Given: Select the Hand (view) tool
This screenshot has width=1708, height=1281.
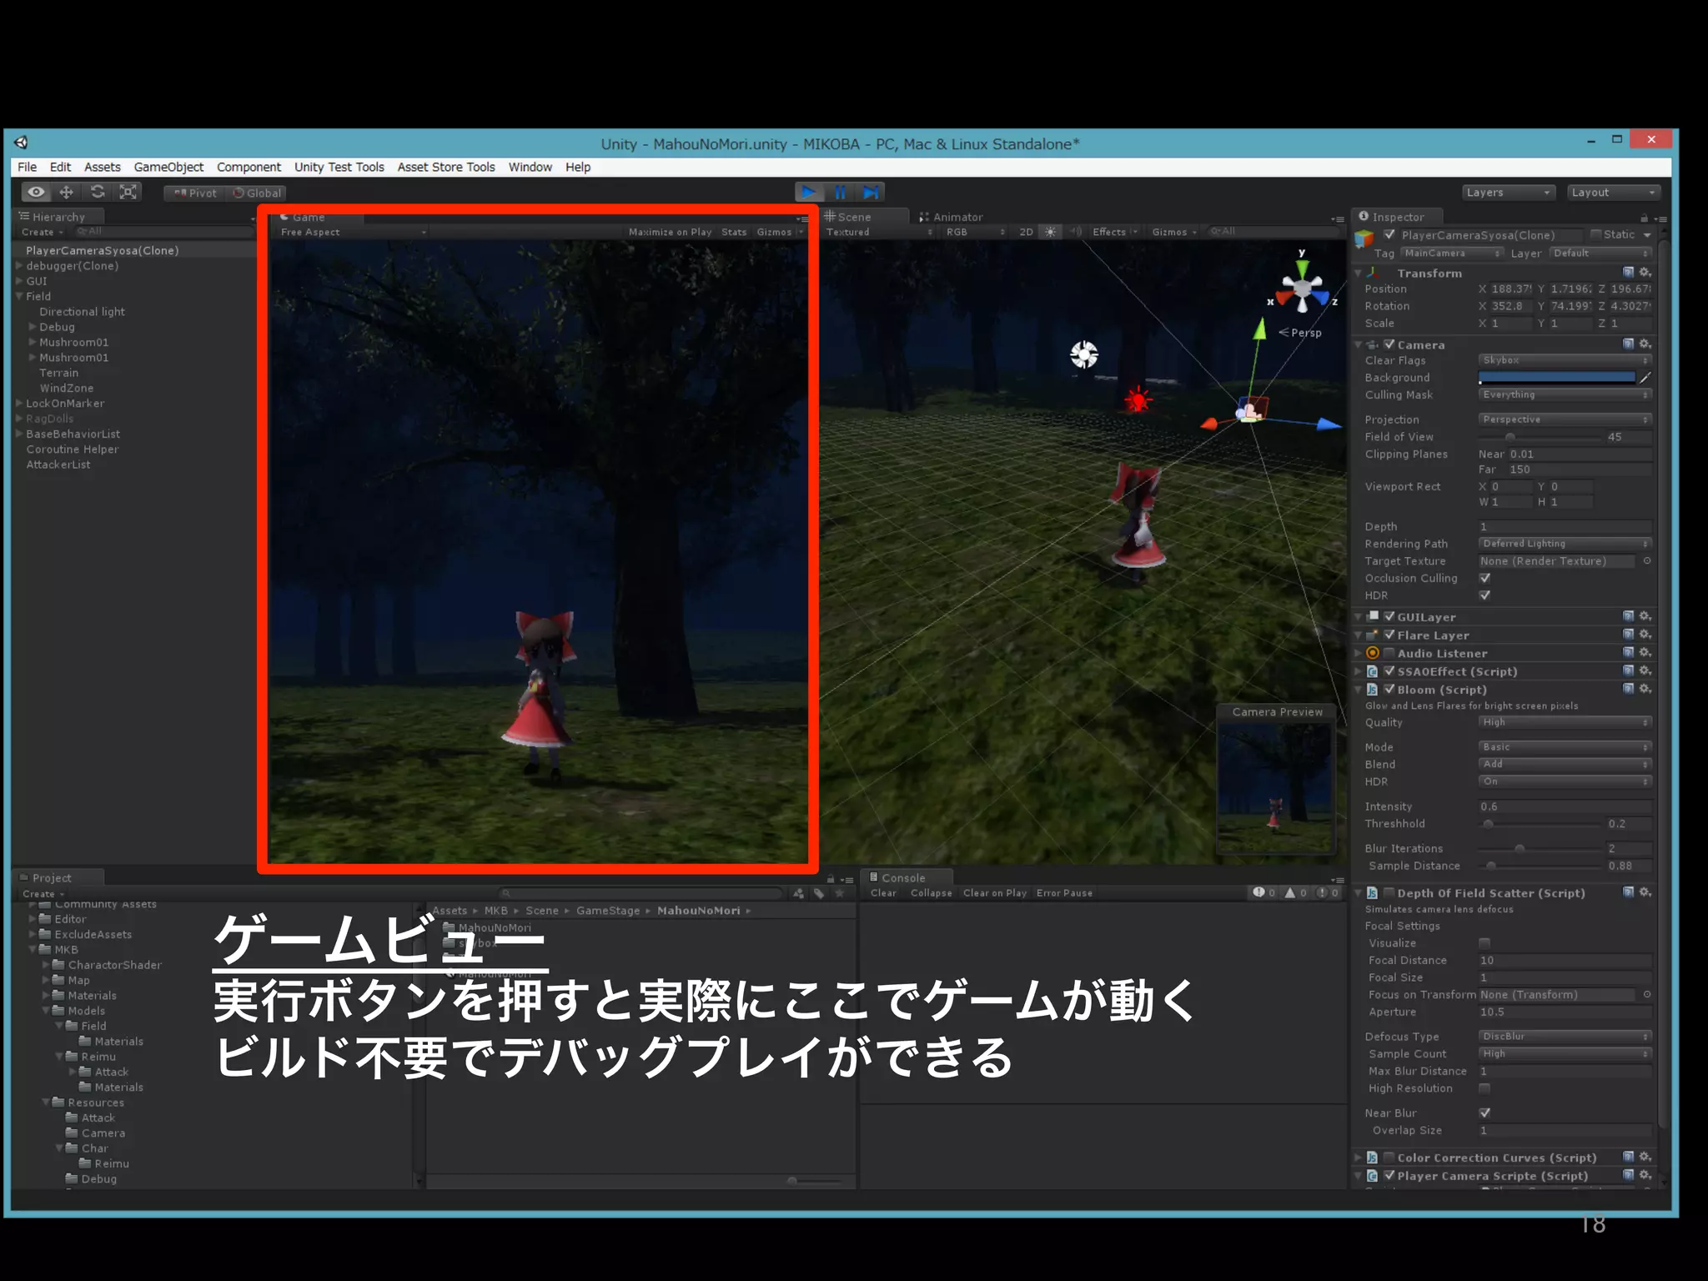Looking at the screenshot, I should click(37, 192).
